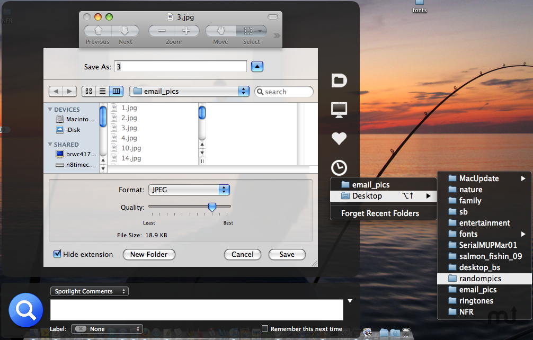Screen dimensions: 533x340
Task: Collapse the DEVICES section triangle
Action: tap(50, 110)
